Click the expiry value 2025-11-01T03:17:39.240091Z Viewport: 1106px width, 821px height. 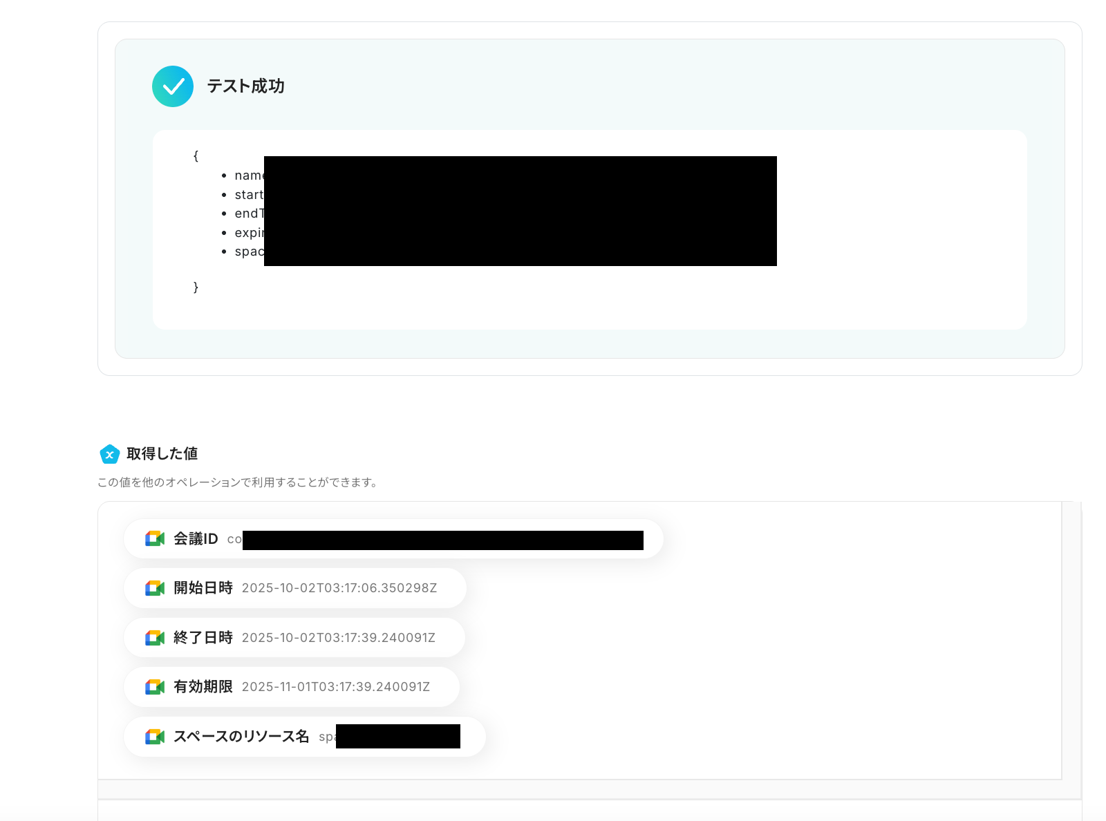click(x=336, y=687)
